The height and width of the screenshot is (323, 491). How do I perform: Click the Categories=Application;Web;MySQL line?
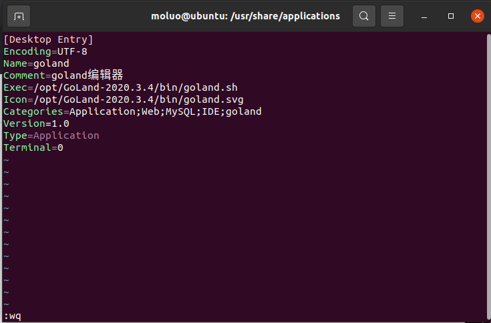[x=132, y=111]
